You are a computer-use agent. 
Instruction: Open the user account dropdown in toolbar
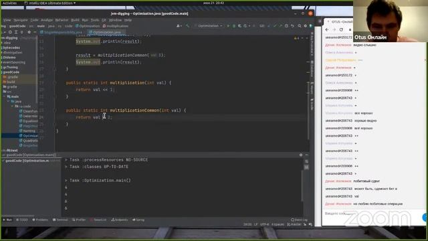click(179, 26)
